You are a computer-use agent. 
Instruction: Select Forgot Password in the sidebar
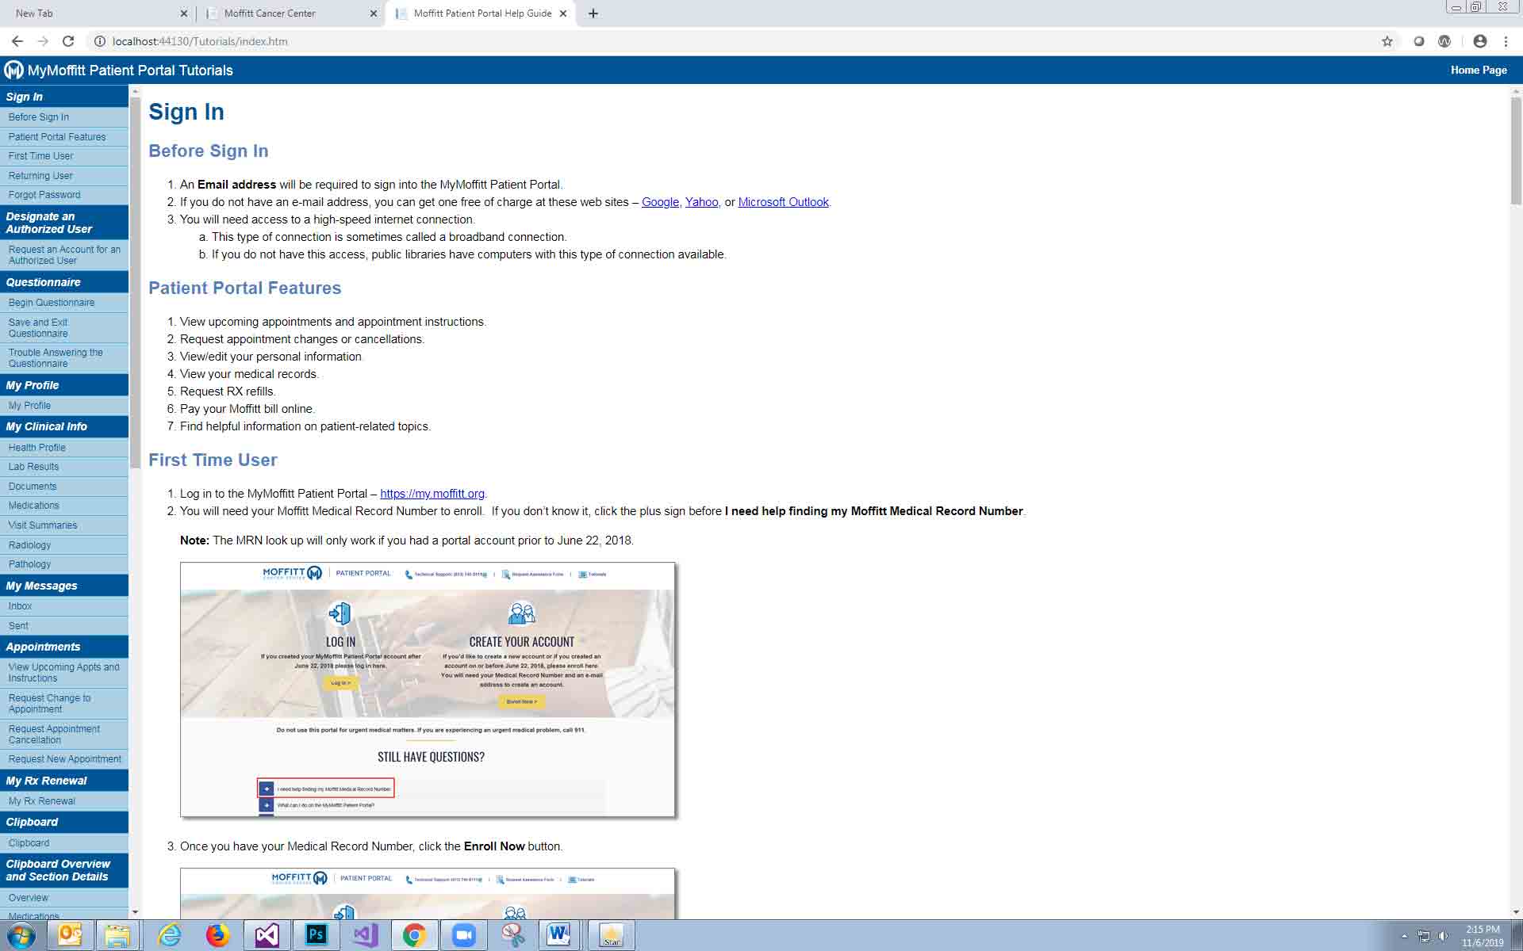[x=44, y=195]
